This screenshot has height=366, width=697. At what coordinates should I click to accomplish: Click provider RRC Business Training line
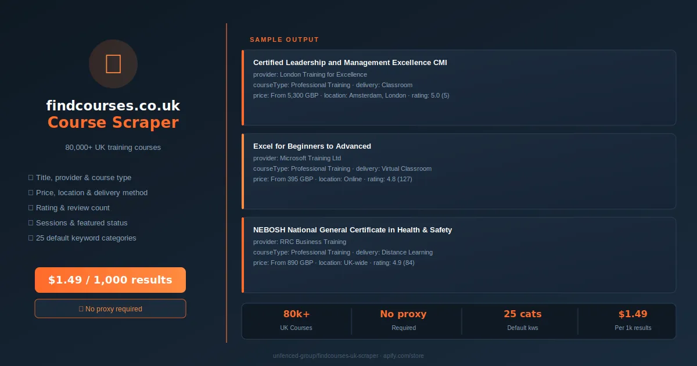click(x=300, y=242)
